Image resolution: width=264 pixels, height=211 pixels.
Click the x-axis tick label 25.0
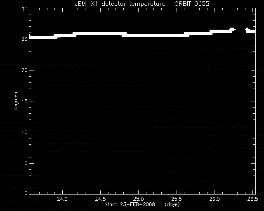click(x=139, y=199)
